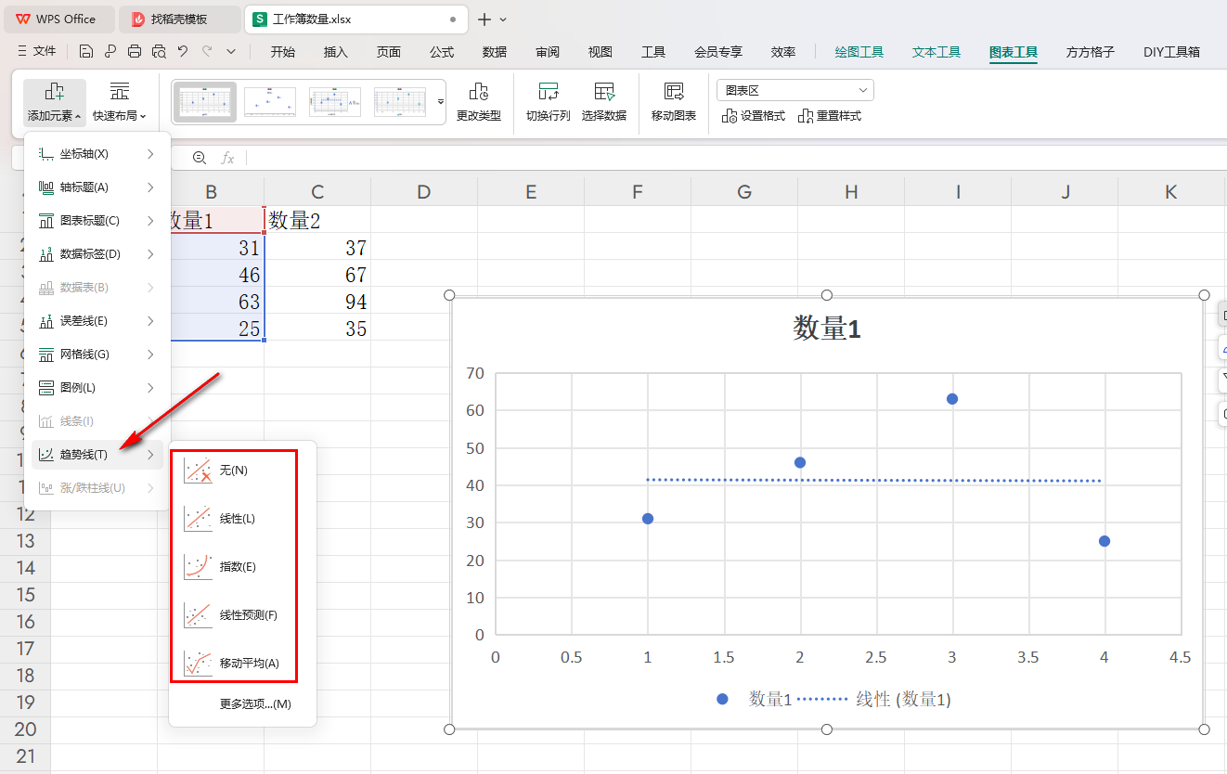Expand the 数据标签(D) data labels submenu

point(97,254)
